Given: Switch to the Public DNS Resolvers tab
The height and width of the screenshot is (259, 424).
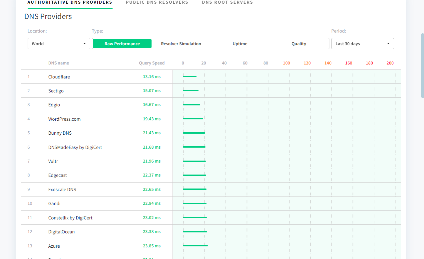Looking at the screenshot, I should (157, 2).
